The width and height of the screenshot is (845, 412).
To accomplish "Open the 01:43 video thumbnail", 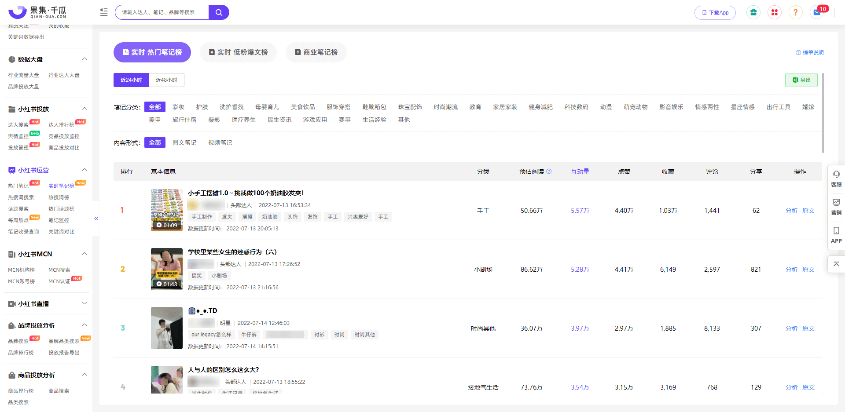I will (x=167, y=269).
